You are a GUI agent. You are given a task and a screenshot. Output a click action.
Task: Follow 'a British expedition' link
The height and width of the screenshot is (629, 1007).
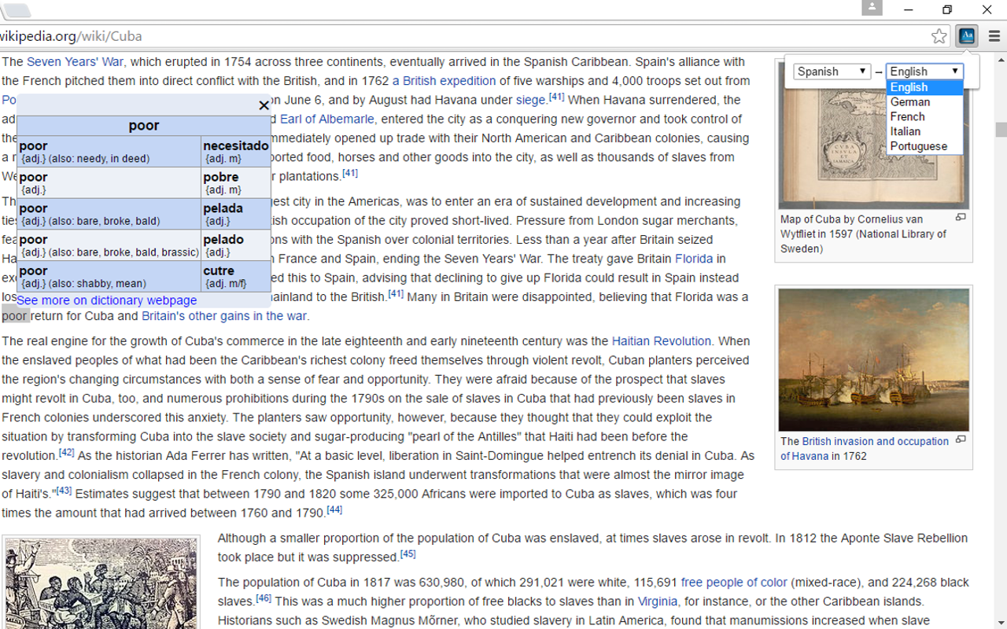click(x=444, y=81)
